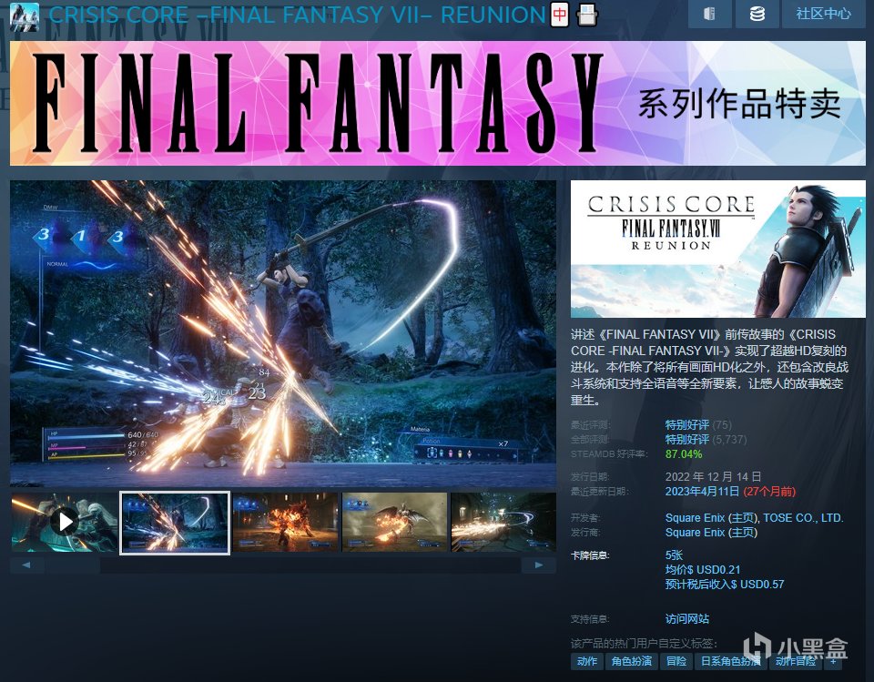The height and width of the screenshot is (682, 874).
Task: Click the release date 2022 年 12 月 14 日
Action: pos(713,477)
